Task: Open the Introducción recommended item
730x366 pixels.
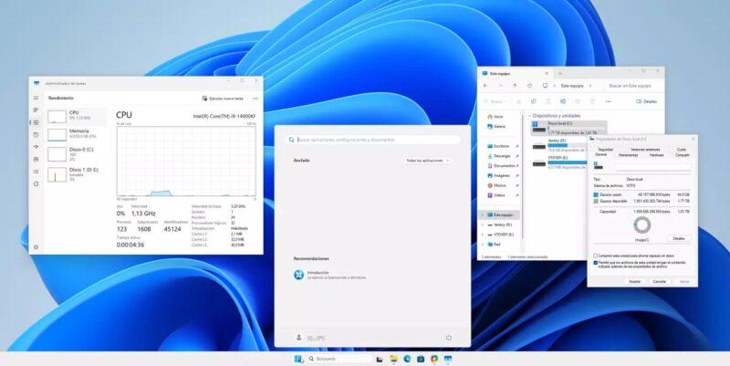Action: click(x=329, y=275)
